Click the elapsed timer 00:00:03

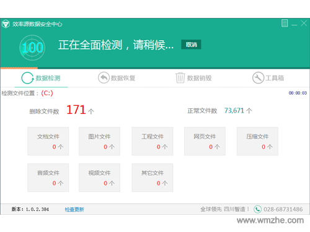click(298, 93)
